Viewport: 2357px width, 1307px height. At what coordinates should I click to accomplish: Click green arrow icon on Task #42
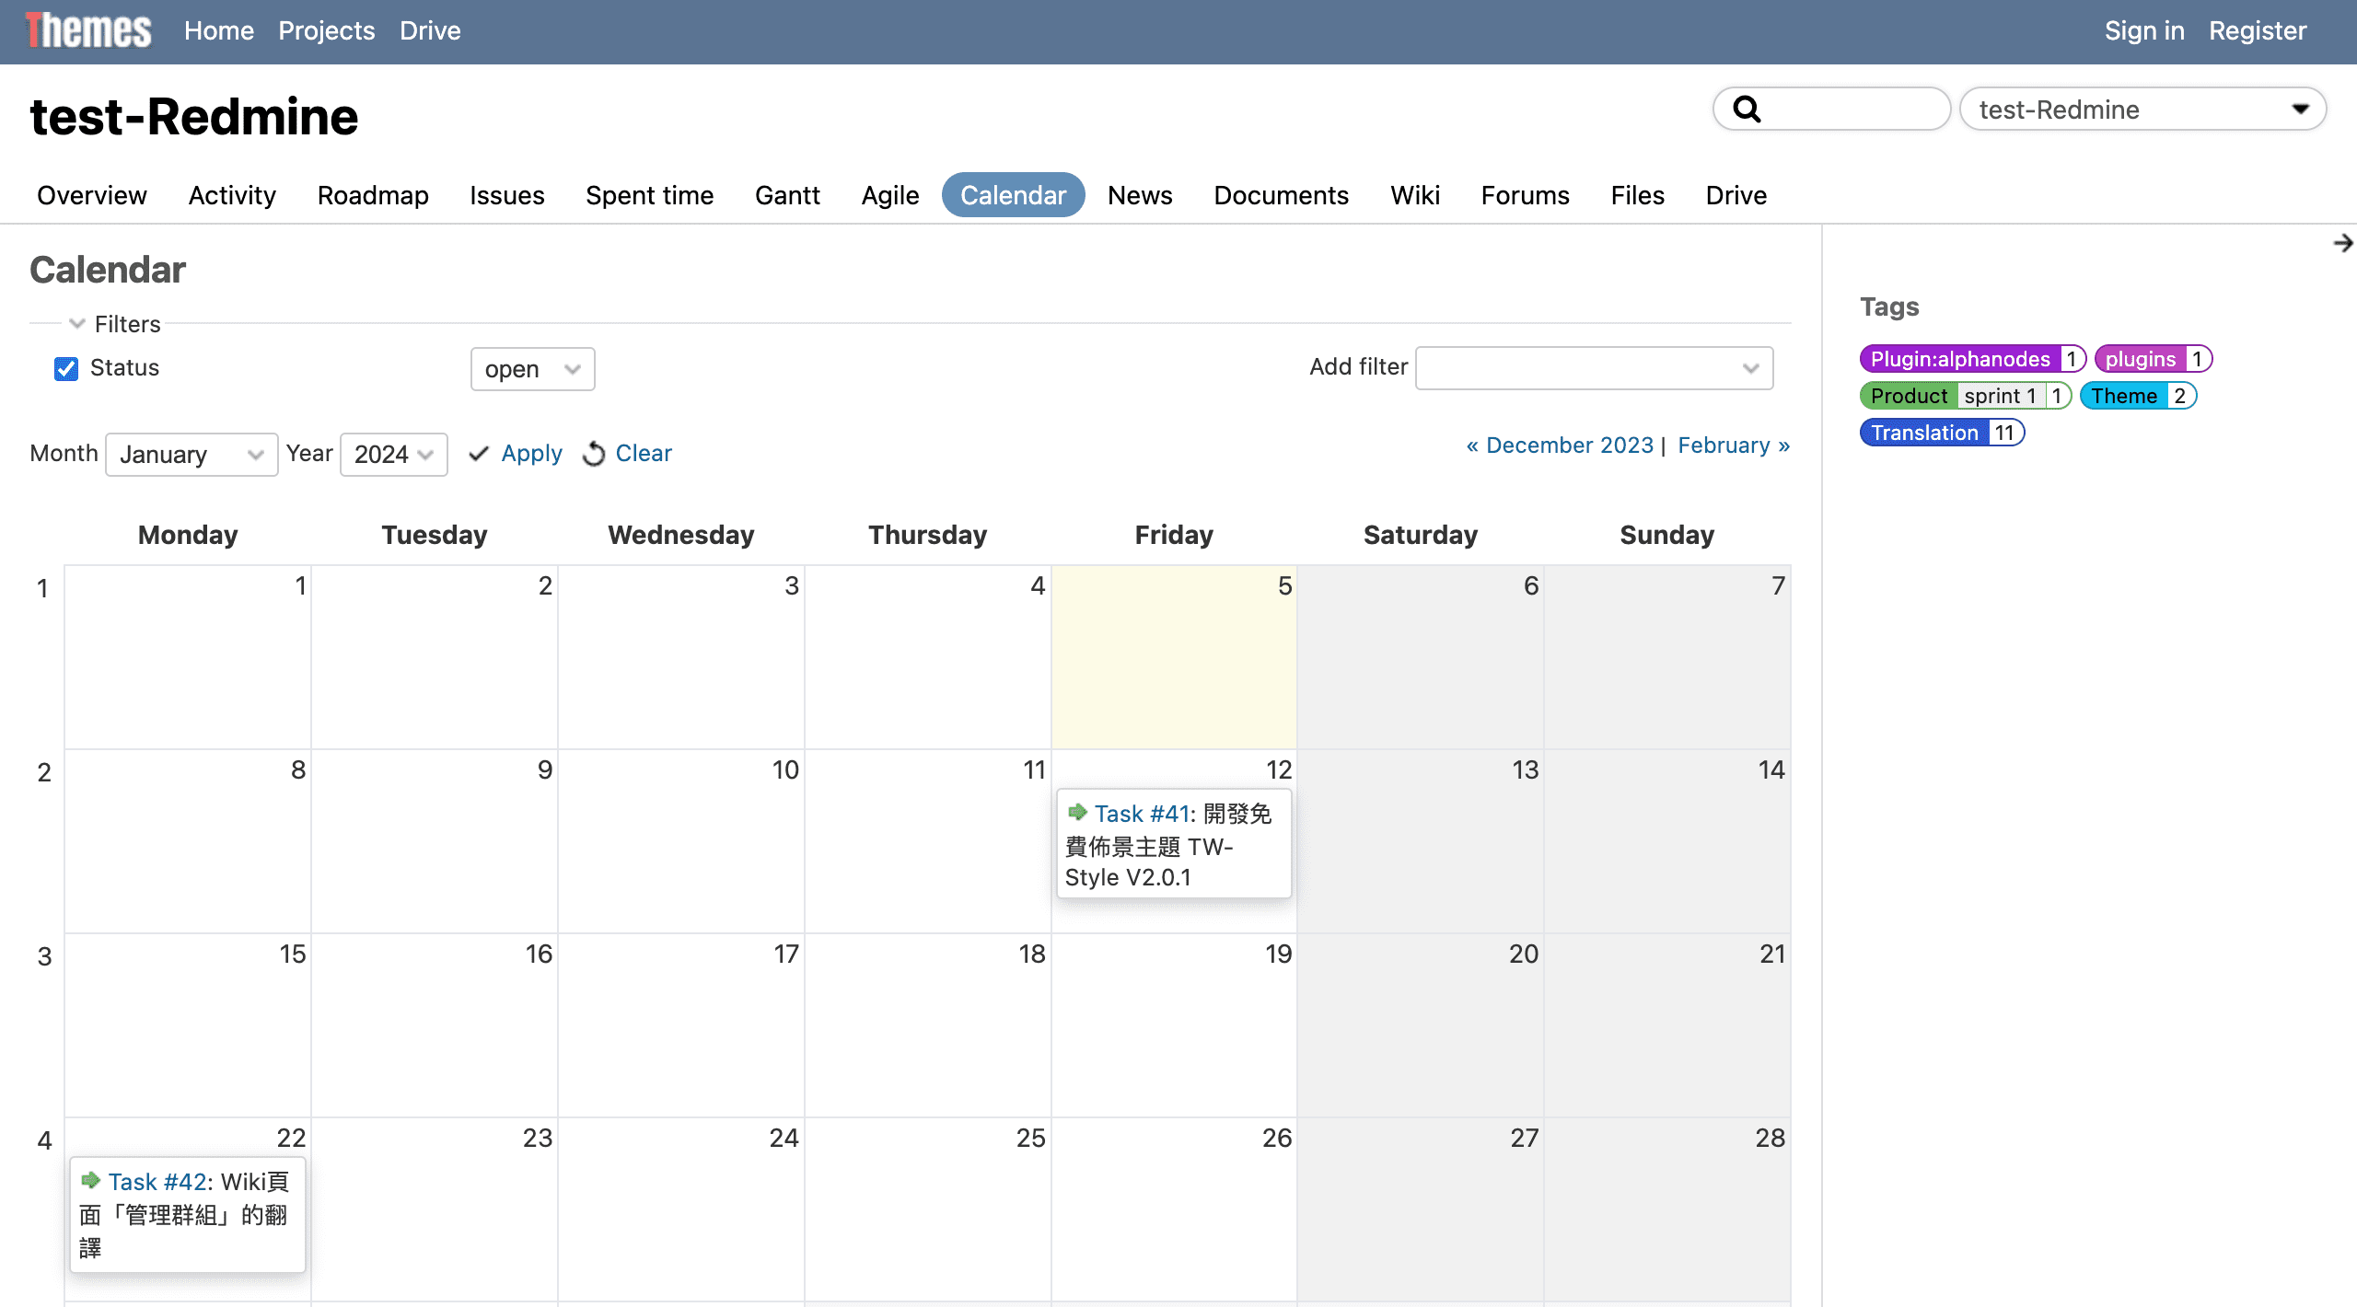(90, 1180)
